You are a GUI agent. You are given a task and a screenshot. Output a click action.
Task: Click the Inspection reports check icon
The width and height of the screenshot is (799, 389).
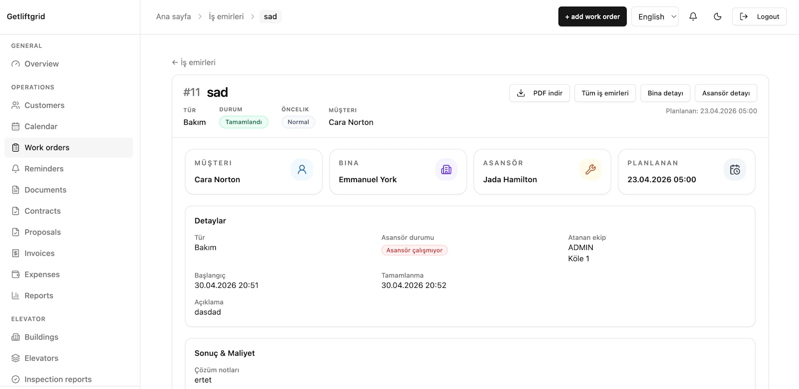point(15,380)
